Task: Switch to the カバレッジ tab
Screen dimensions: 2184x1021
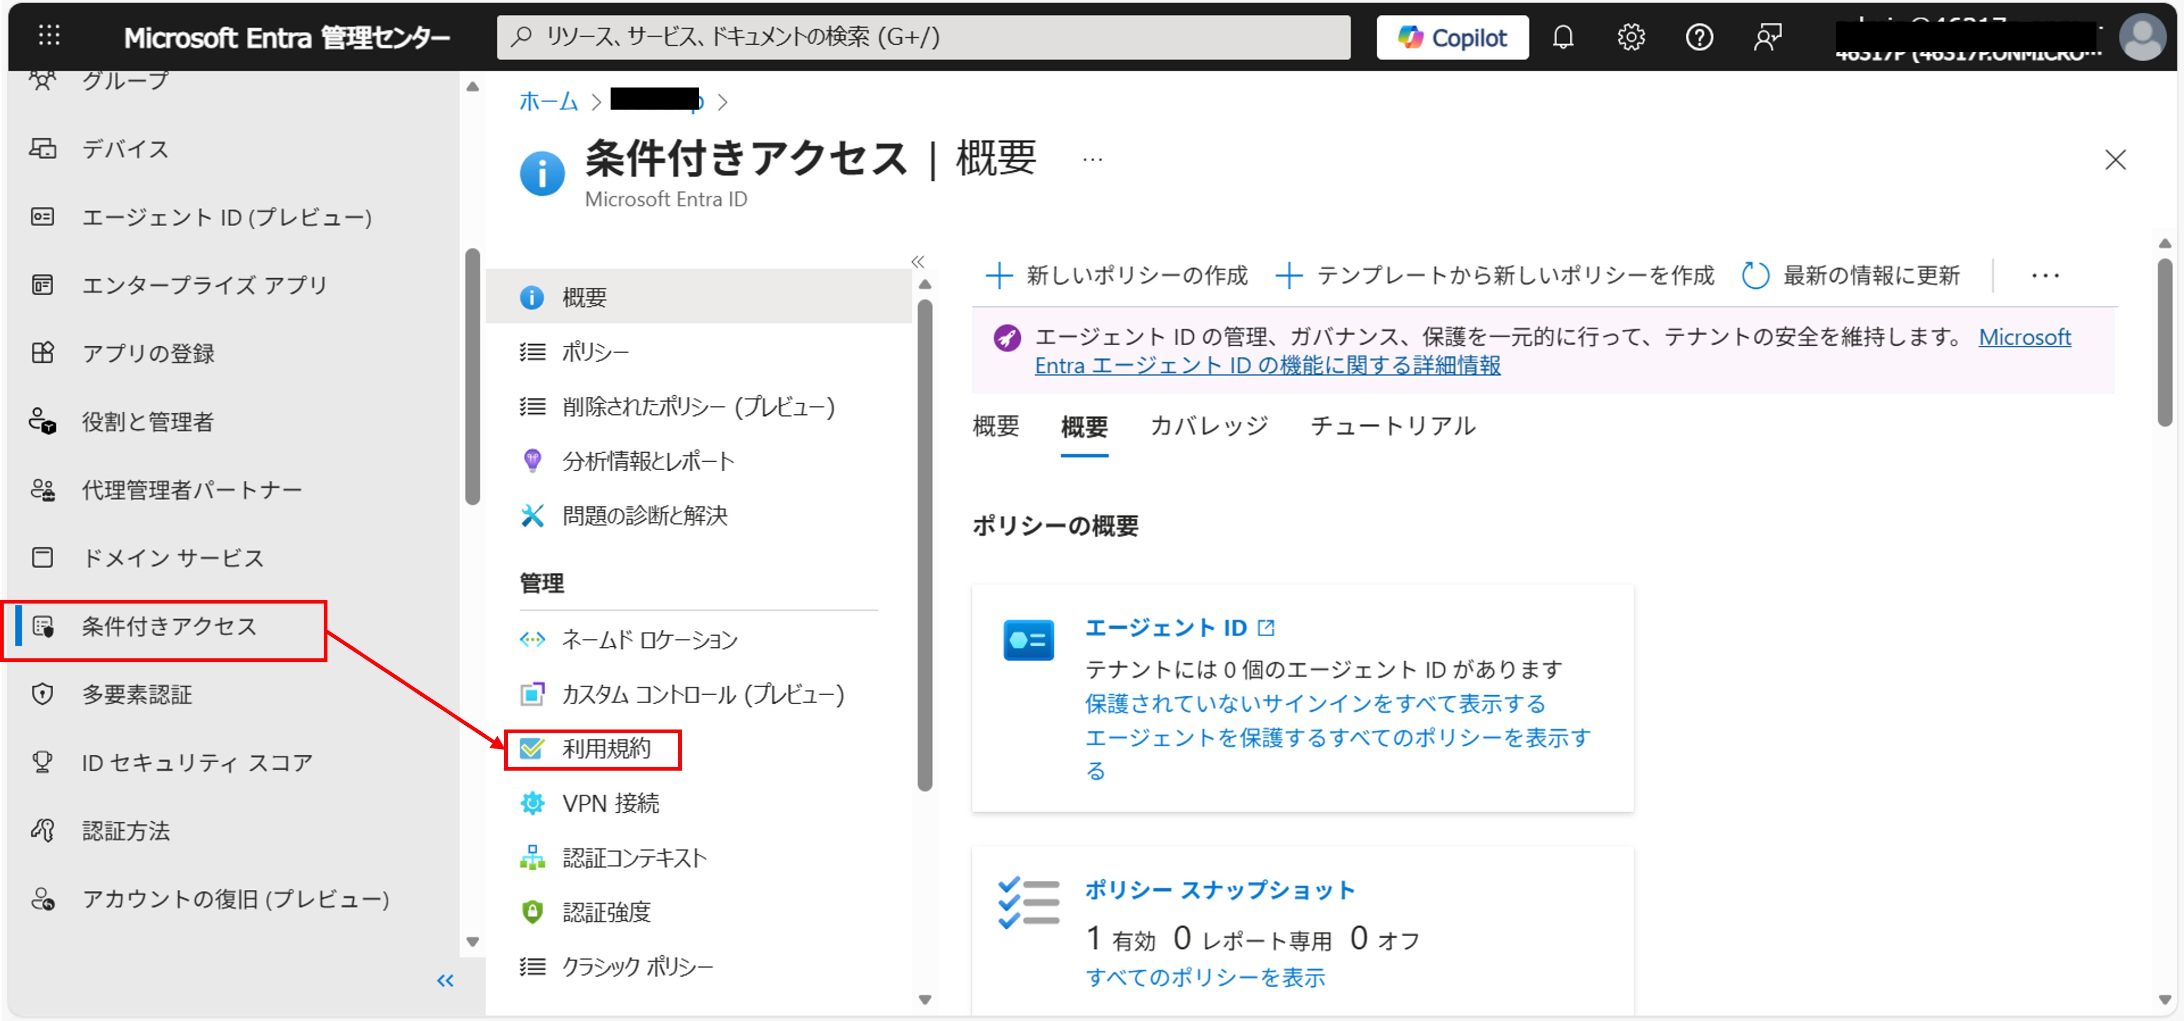Action: click(1208, 425)
